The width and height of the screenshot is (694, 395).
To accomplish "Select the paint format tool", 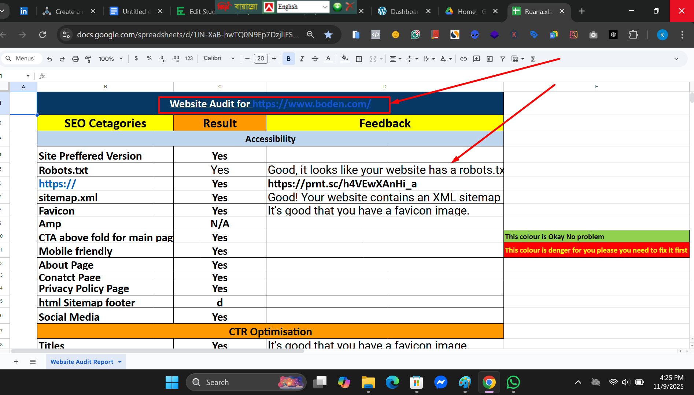I will pyautogui.click(x=88, y=59).
